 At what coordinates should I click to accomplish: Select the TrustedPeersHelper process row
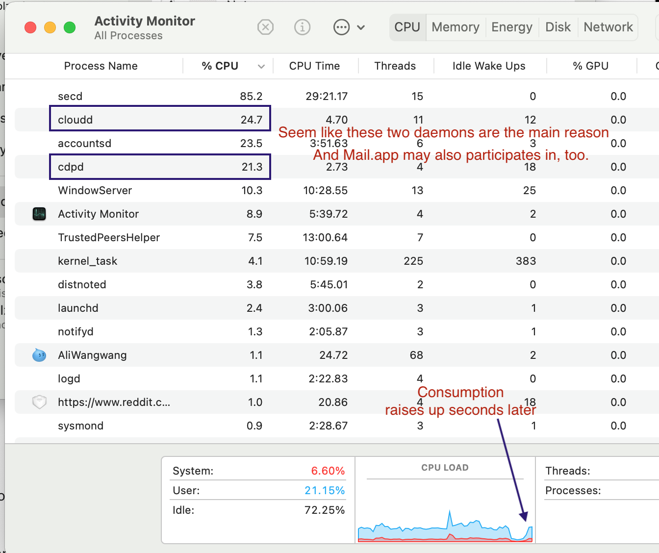[x=337, y=237]
